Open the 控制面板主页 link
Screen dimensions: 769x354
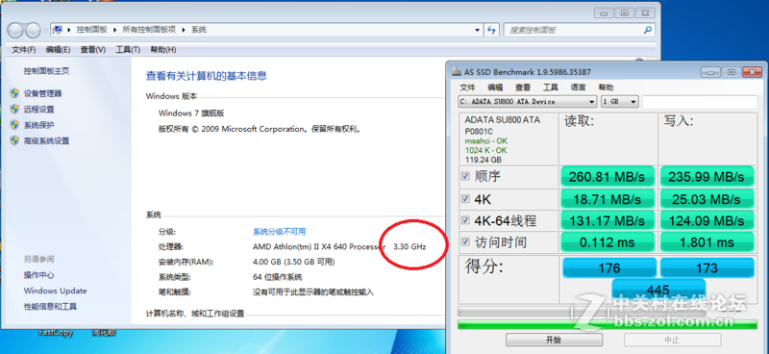pyautogui.click(x=46, y=71)
